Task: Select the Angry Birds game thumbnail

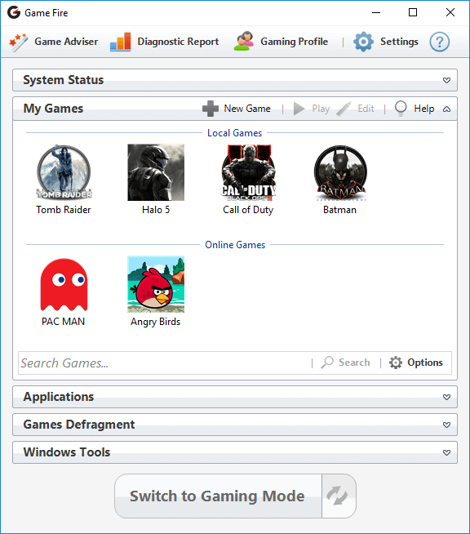Action: coord(156,284)
